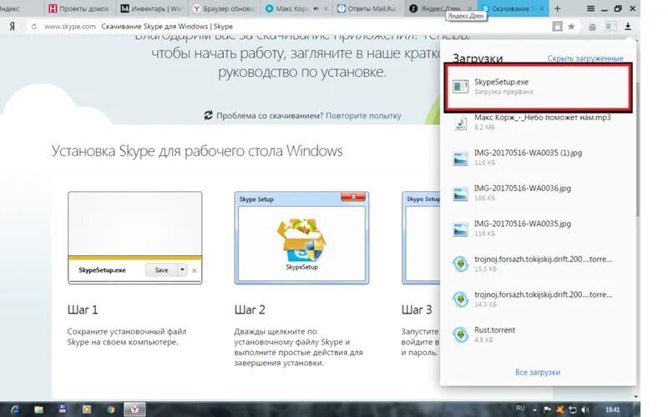Click the Skype Setup window illustration in Шаг 2
Viewport: 668px width, 417px height.
[x=301, y=238]
